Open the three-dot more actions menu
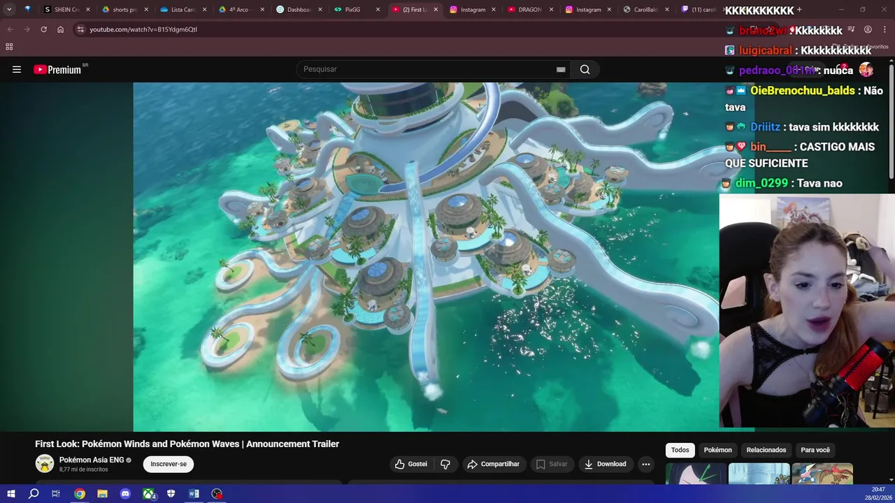 coord(646,464)
